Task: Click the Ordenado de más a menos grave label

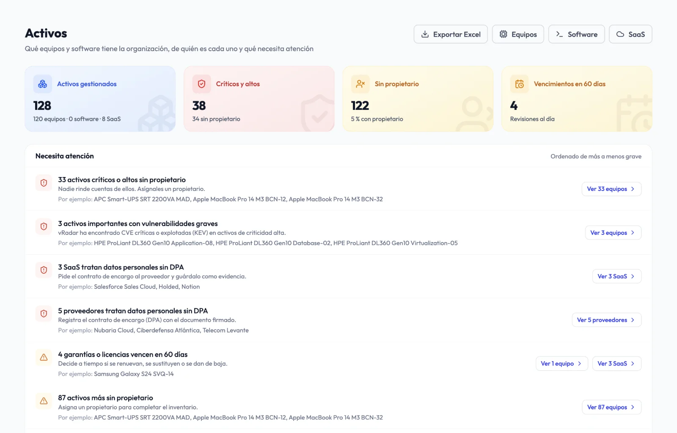Action: (x=596, y=156)
